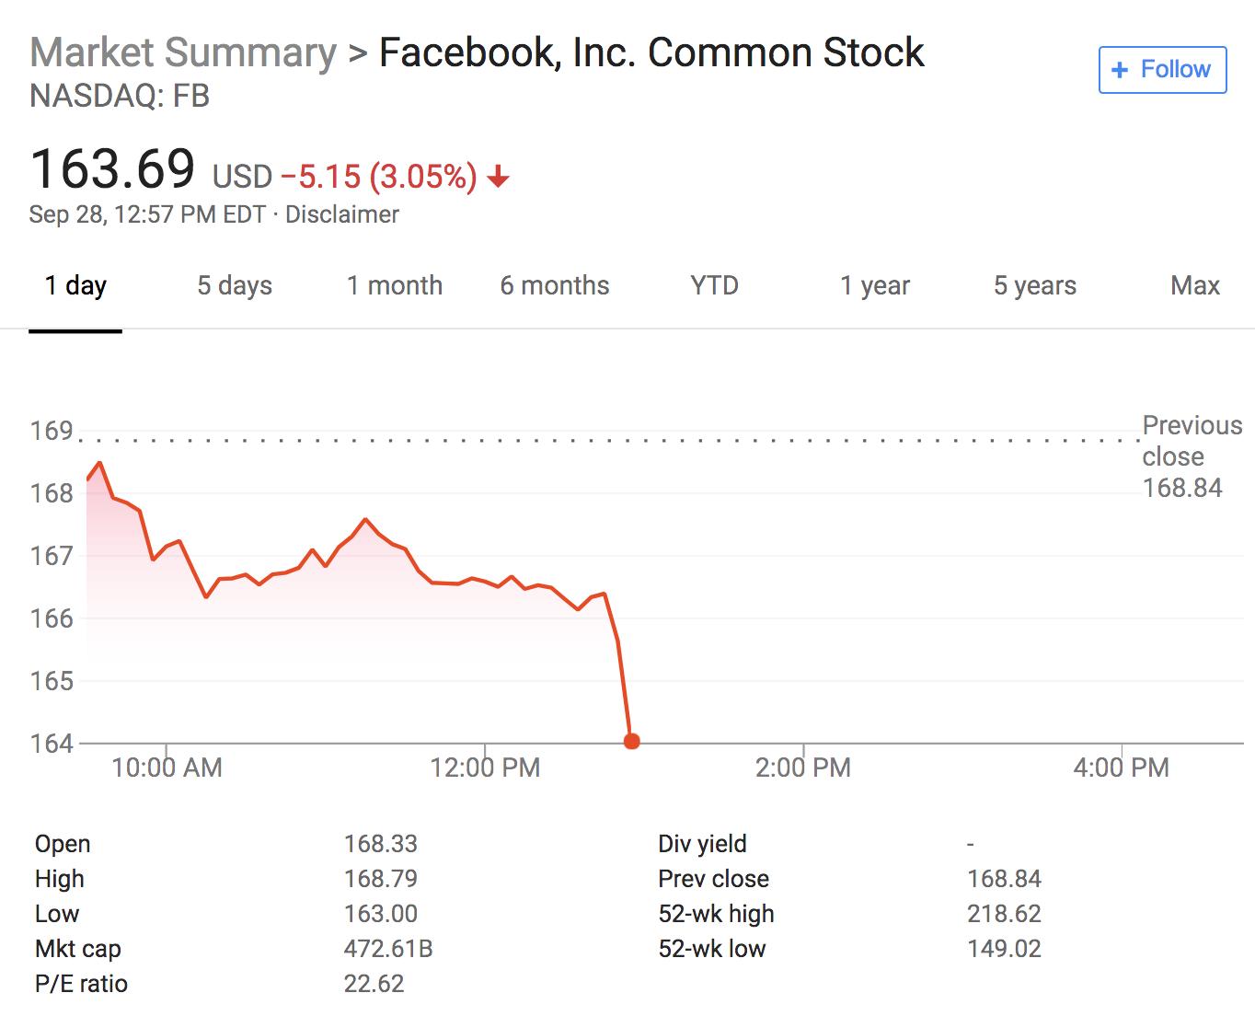Screen dimensions: 1255x1016
Task: Click the plus icon in Follow button
Action: coord(1120,70)
